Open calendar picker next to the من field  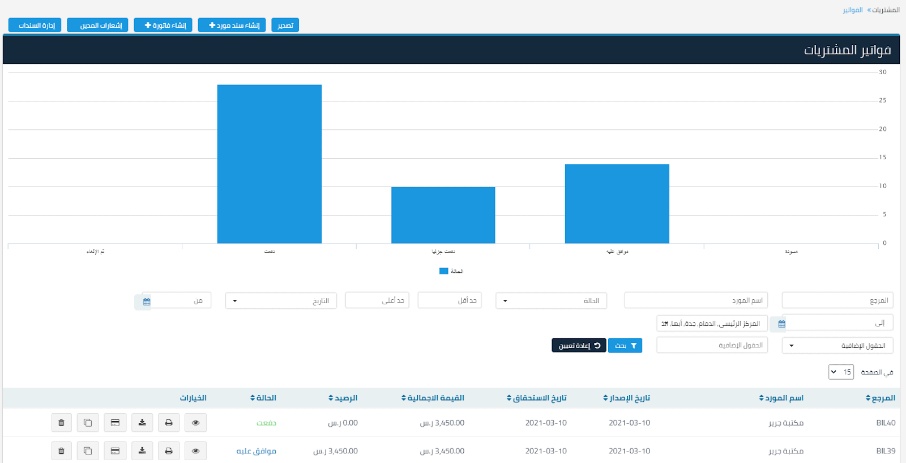[x=146, y=301]
